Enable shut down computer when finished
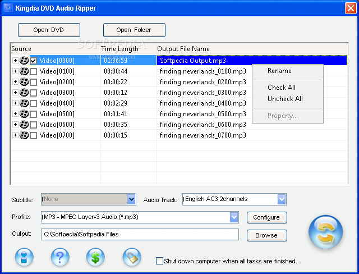The width and height of the screenshot is (359, 274). 159,261
